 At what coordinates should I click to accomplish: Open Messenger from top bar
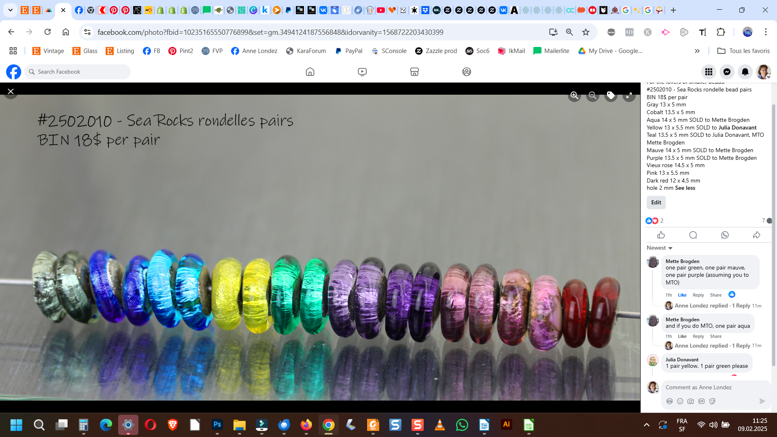point(727,72)
